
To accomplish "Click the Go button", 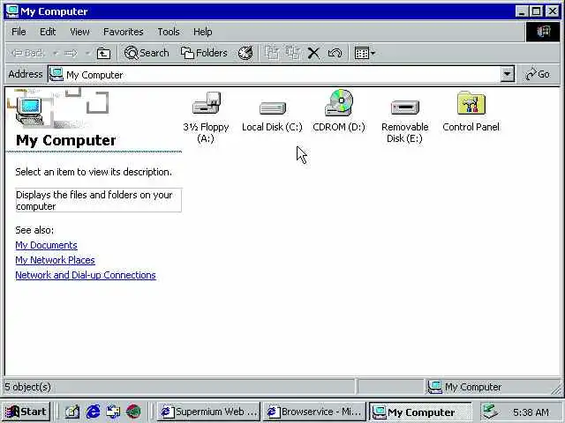I will click(x=538, y=74).
